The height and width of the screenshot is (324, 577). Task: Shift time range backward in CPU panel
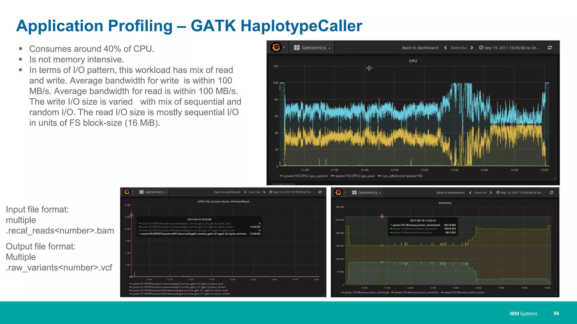click(x=445, y=48)
